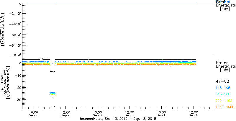Click the 47-68 keV legend label
Viewport: 236px width, 121px height.
pyautogui.click(x=222, y=81)
